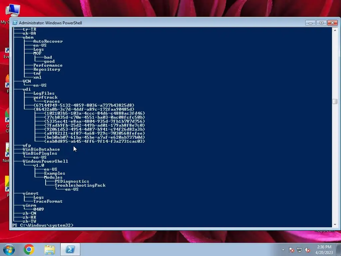
Task: Open the Windows Start orb
Action: 9,249
